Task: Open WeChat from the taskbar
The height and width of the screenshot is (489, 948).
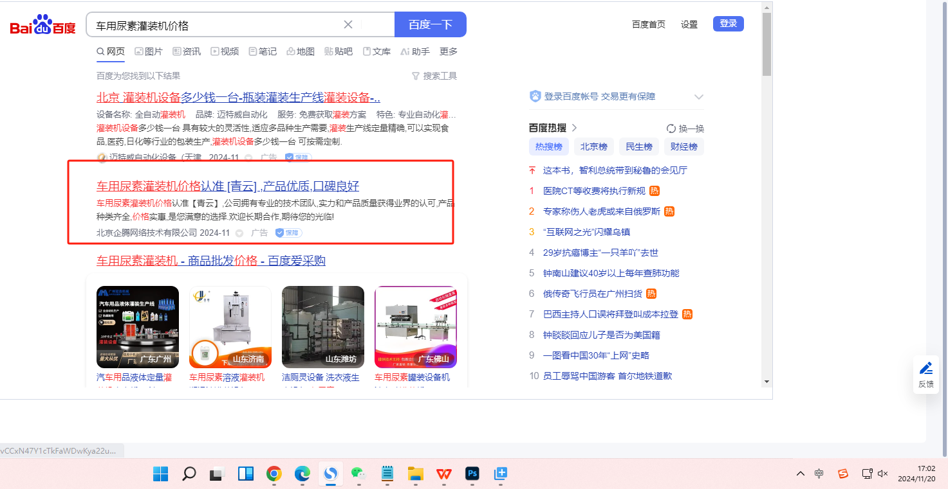Action: pos(358,474)
